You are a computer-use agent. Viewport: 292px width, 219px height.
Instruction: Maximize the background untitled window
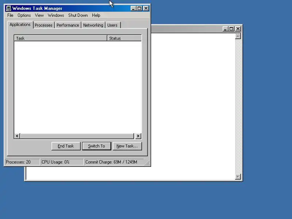pos(231,29)
